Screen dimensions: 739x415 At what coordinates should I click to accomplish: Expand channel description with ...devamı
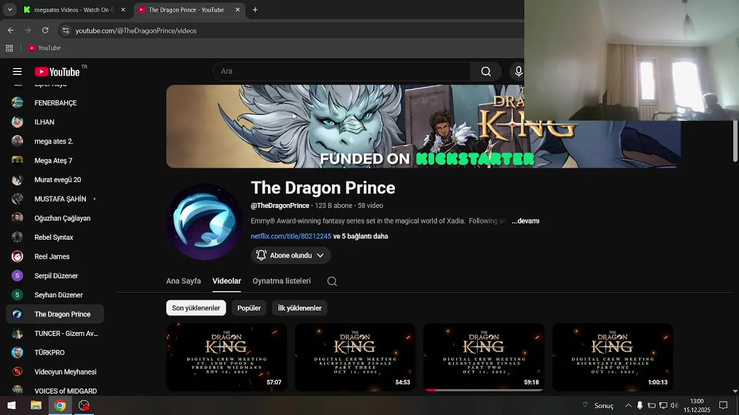pos(525,221)
